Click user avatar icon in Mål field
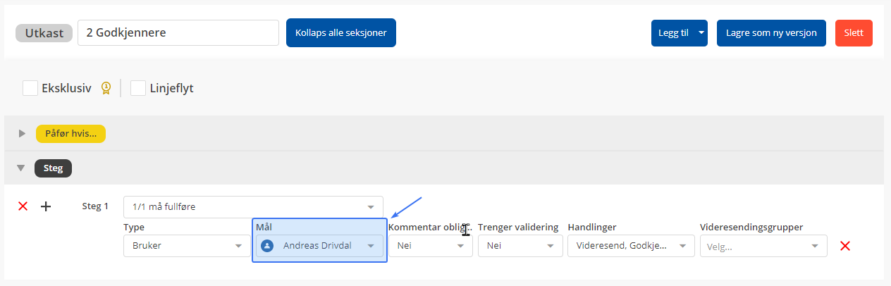891x286 pixels. [267, 246]
